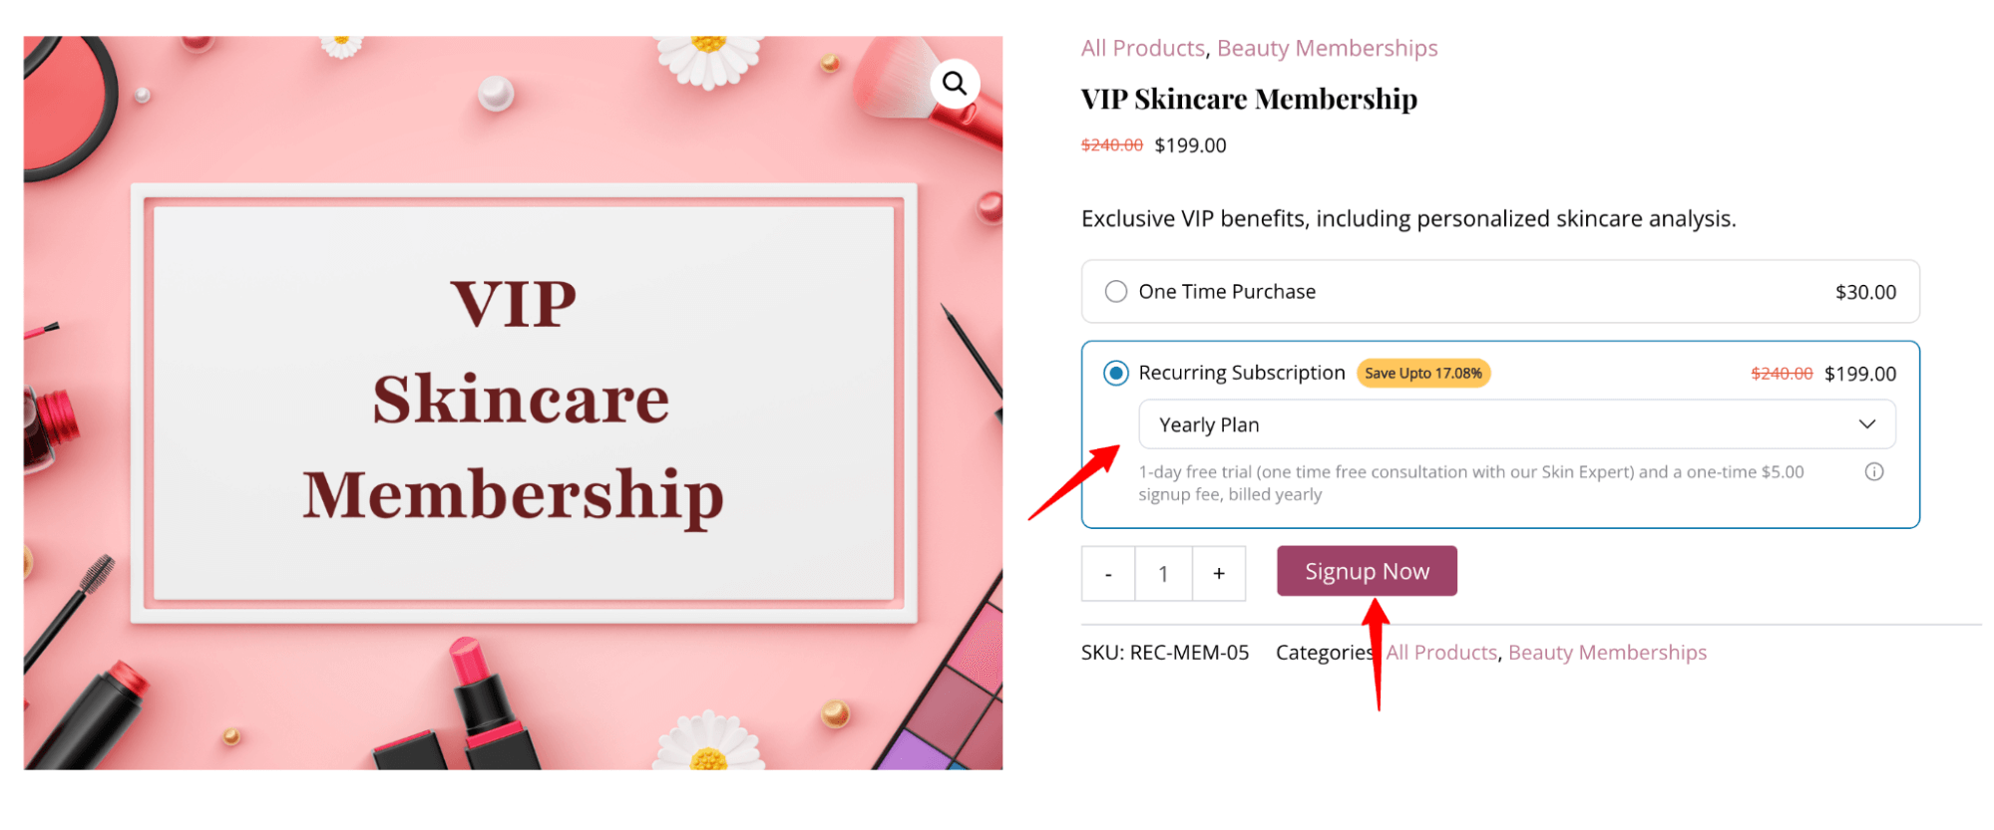Viewport: 1994px width, 830px height.
Task: Follow the Beauty Memberships category link near SKU
Action: coord(1607,652)
